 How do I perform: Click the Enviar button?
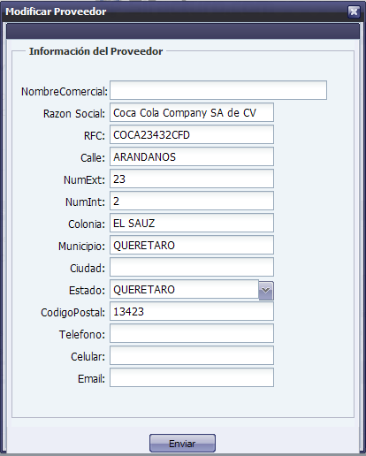pyautogui.click(x=182, y=443)
